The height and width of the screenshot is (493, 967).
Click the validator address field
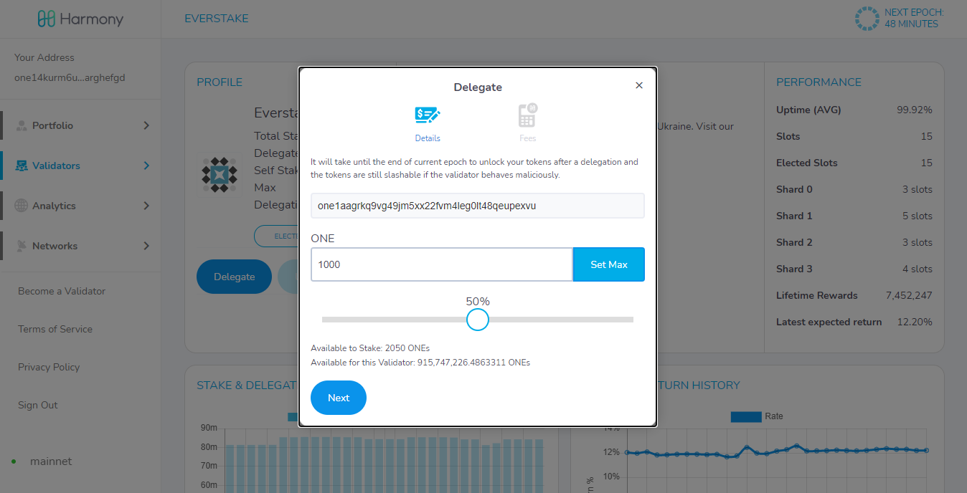pyautogui.click(x=478, y=206)
